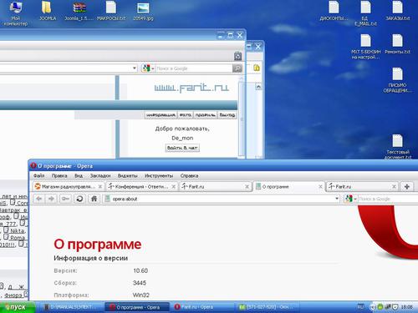Select the ЗАКАЗЫ.txt desktop file
This screenshot has width=418, height=313.
point(398,11)
